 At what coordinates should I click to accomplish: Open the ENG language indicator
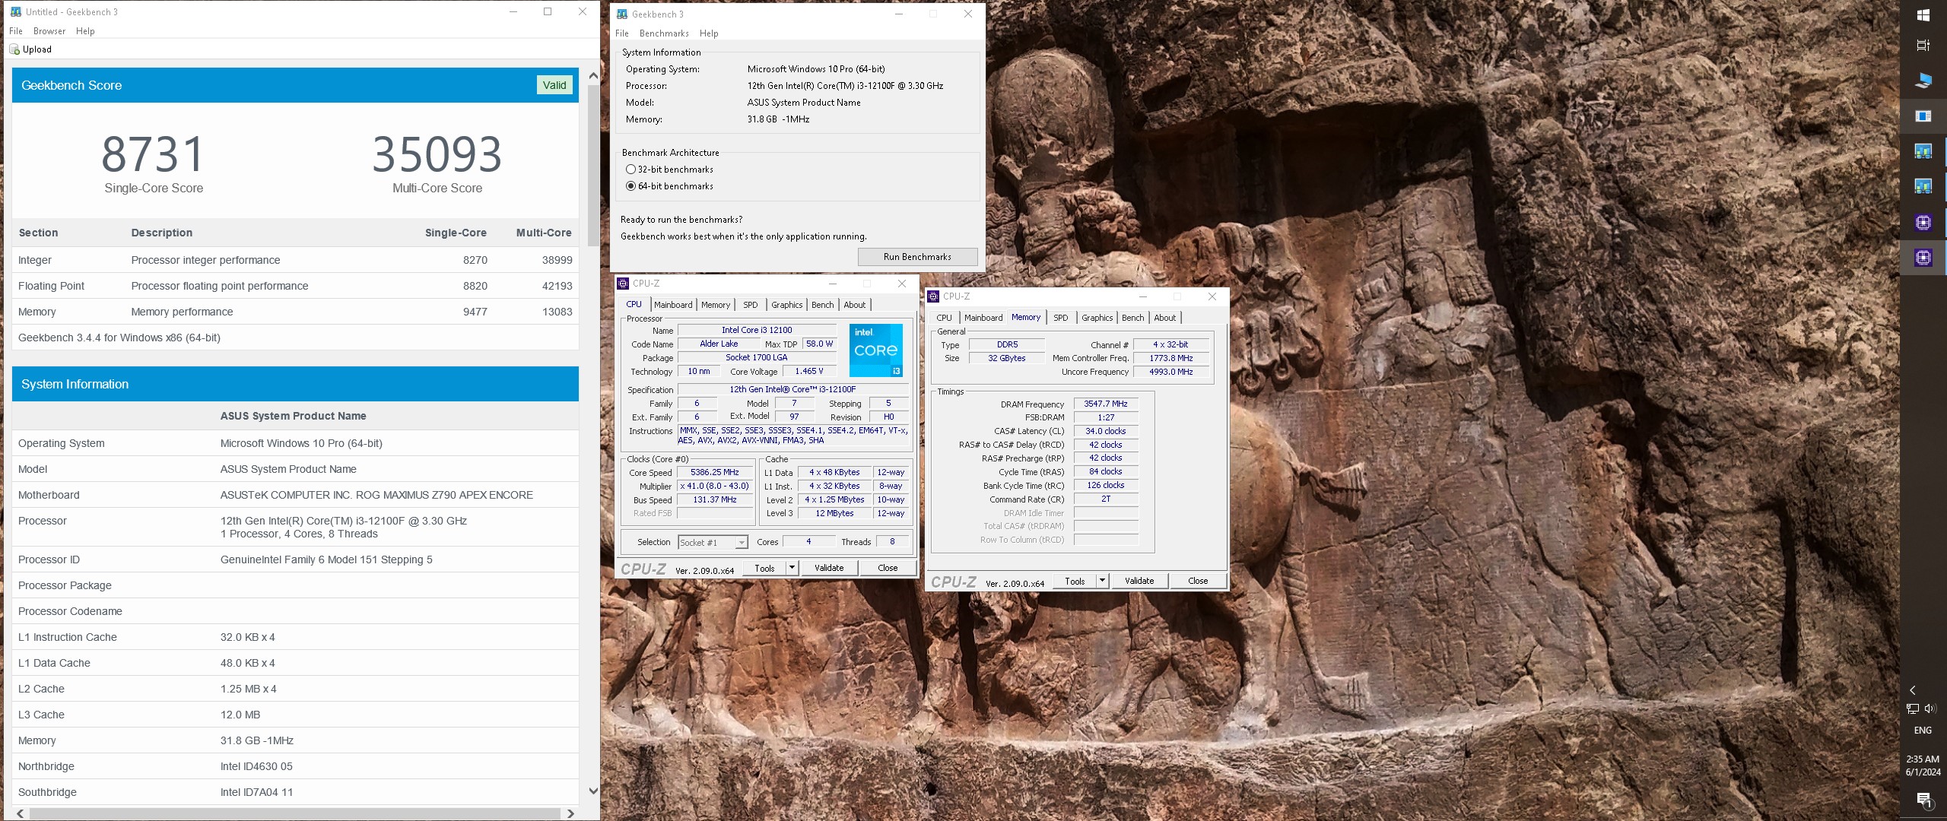tap(1923, 731)
